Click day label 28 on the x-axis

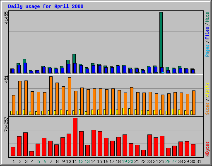(180, 161)
